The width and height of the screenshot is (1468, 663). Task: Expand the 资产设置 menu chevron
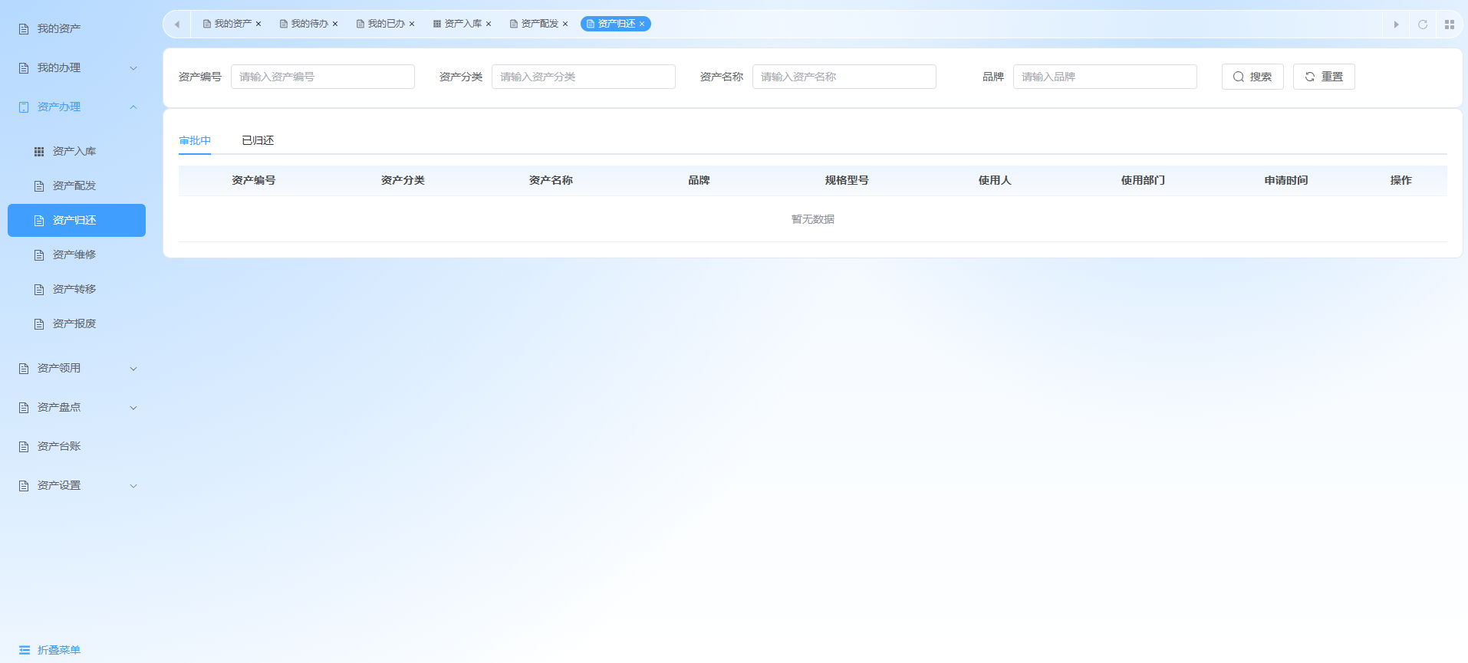pyautogui.click(x=133, y=486)
